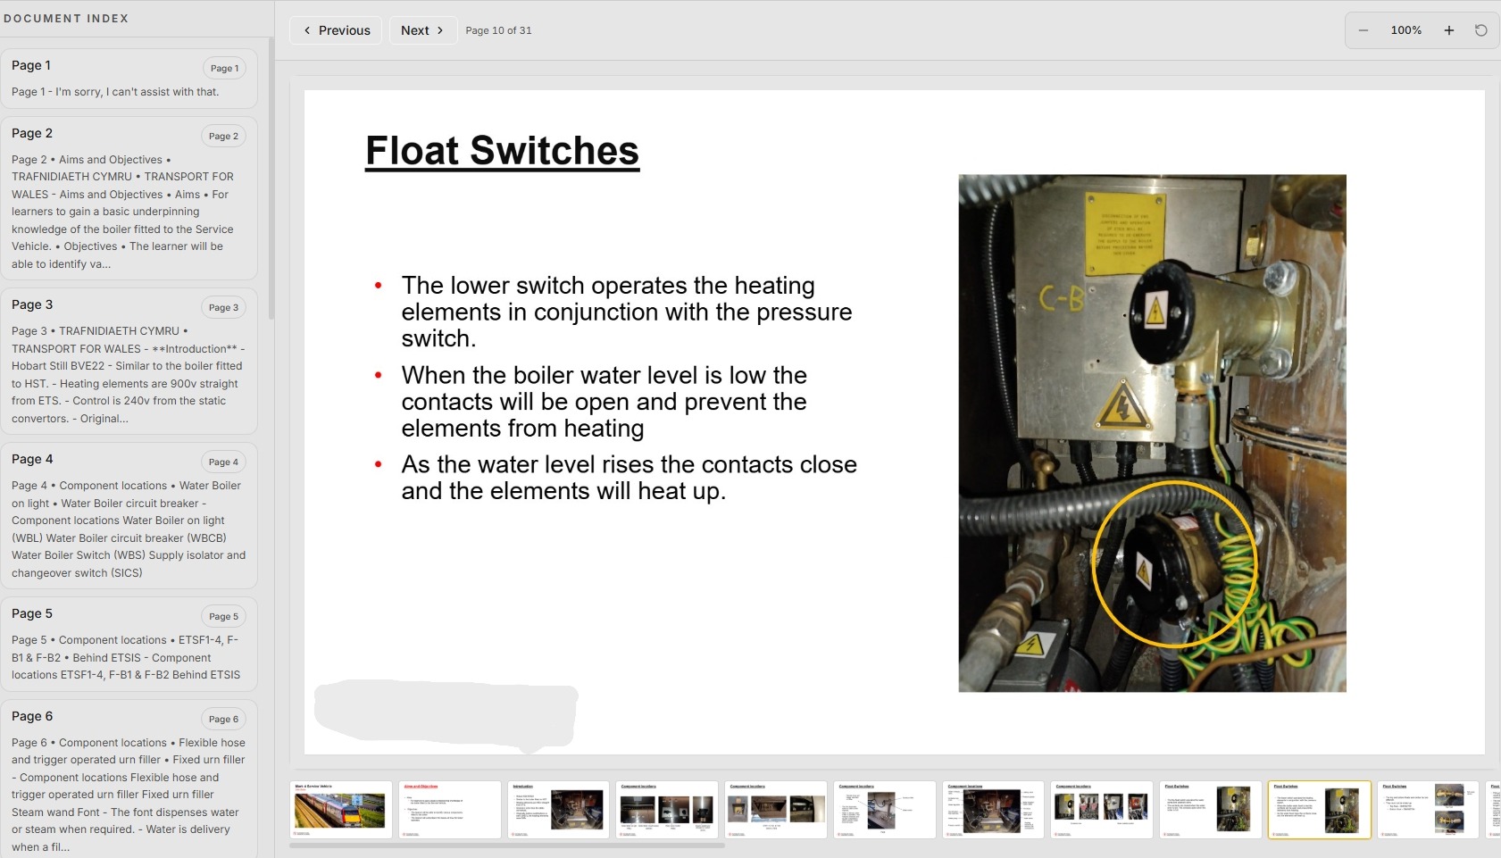Viewport: 1501px width, 858px height.
Task: Click the document index vertical scrollbar
Action: tap(271, 179)
